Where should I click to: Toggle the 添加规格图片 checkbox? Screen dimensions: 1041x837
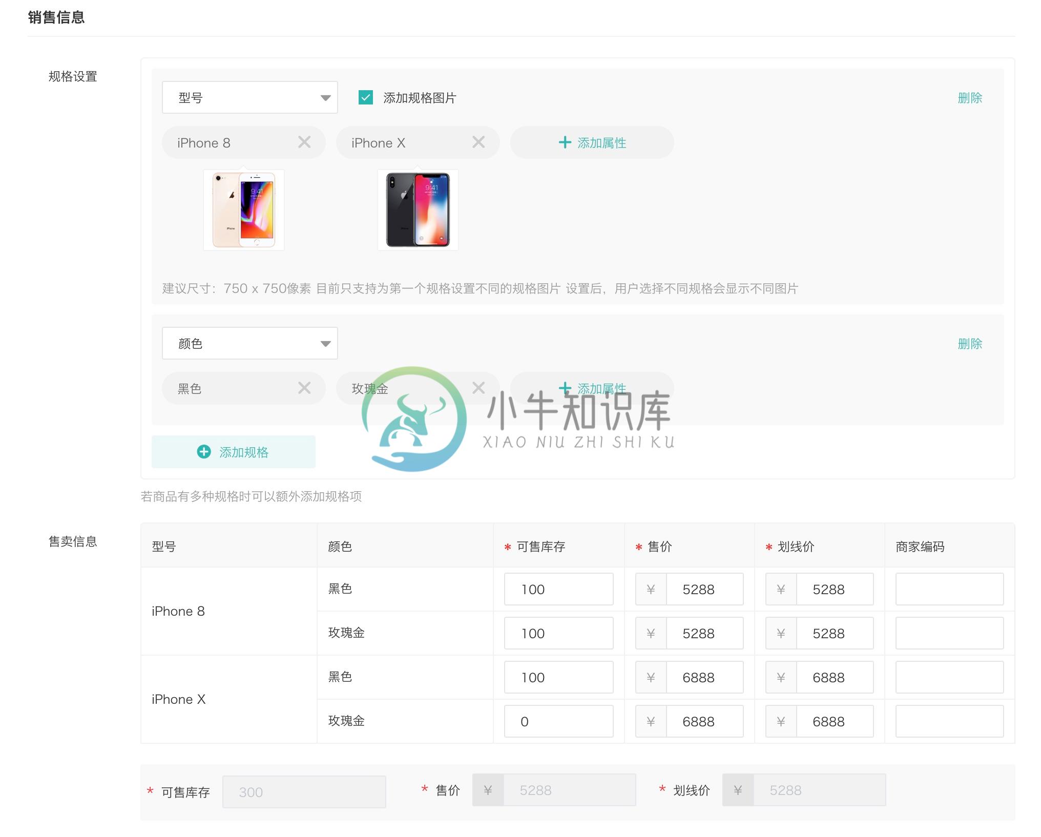coord(366,97)
